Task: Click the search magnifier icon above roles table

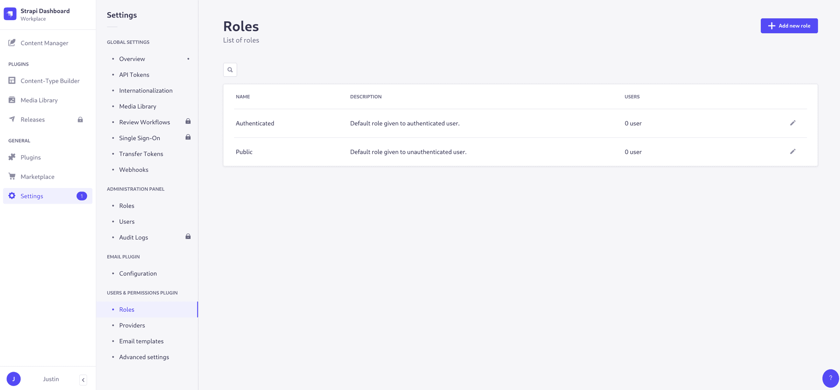Action: point(230,70)
